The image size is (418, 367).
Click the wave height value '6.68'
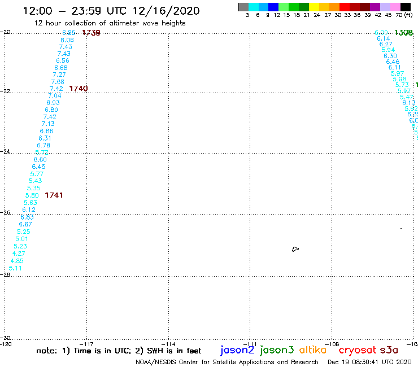(x=61, y=68)
